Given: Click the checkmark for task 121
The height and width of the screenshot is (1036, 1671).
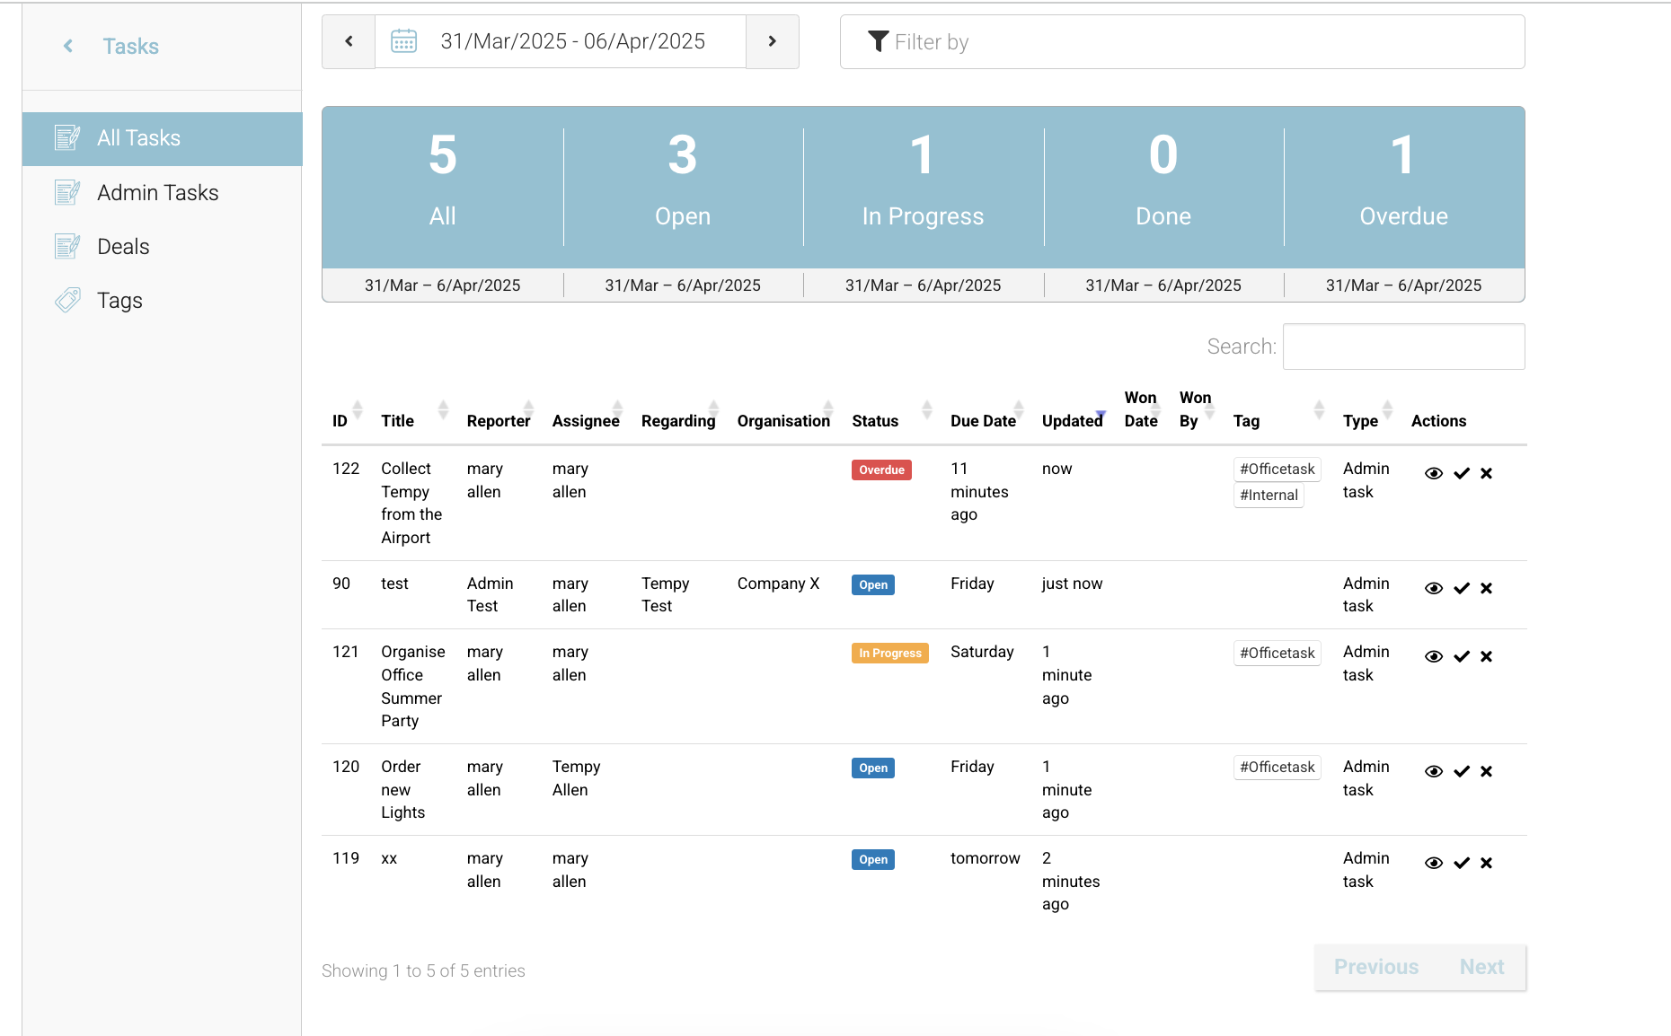Looking at the screenshot, I should [x=1462, y=656].
